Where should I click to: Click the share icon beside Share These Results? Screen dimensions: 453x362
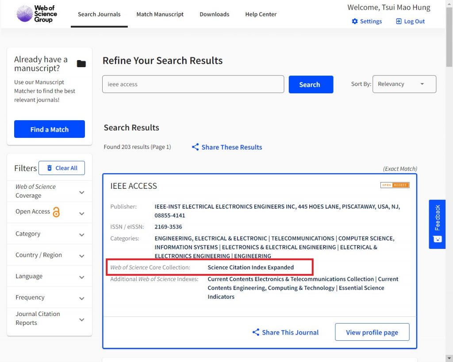point(195,147)
